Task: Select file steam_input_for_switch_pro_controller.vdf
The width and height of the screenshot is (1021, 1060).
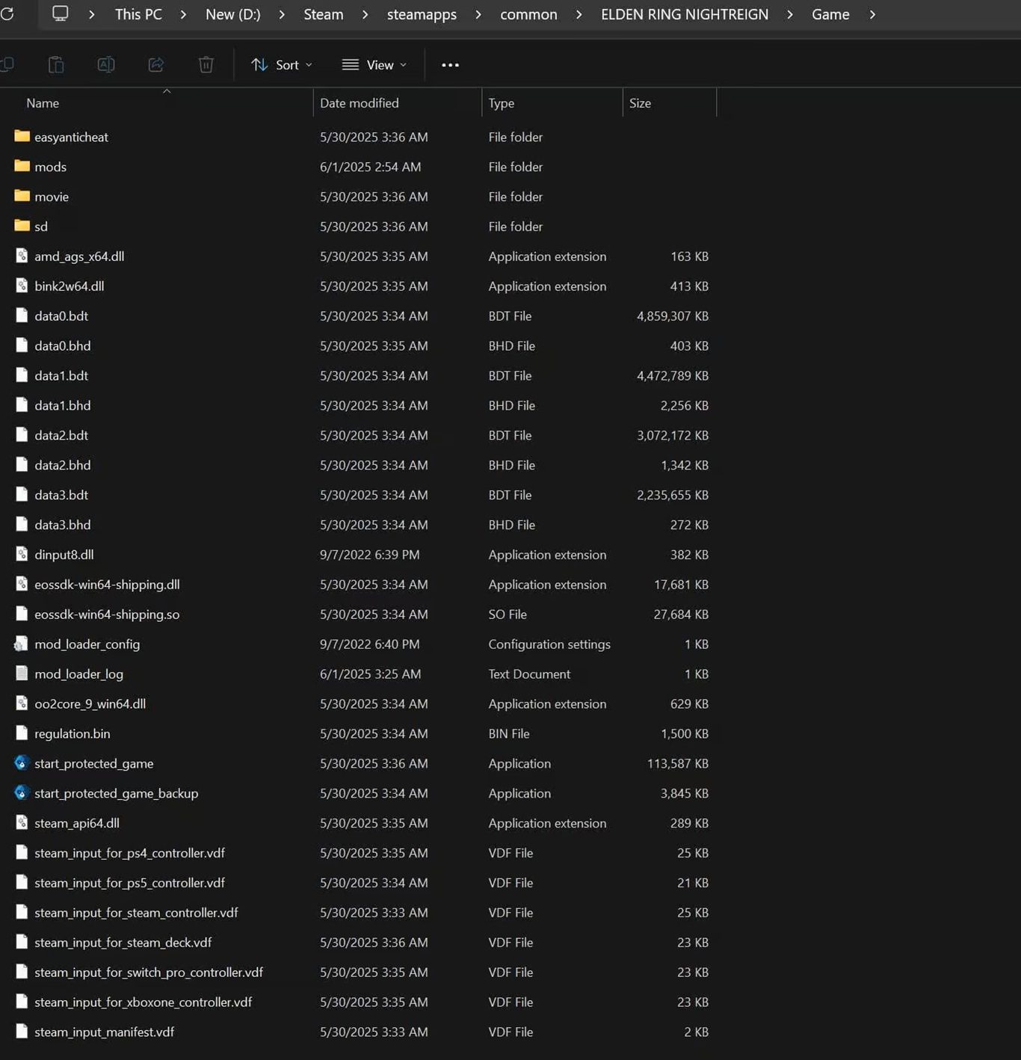Action: [149, 972]
